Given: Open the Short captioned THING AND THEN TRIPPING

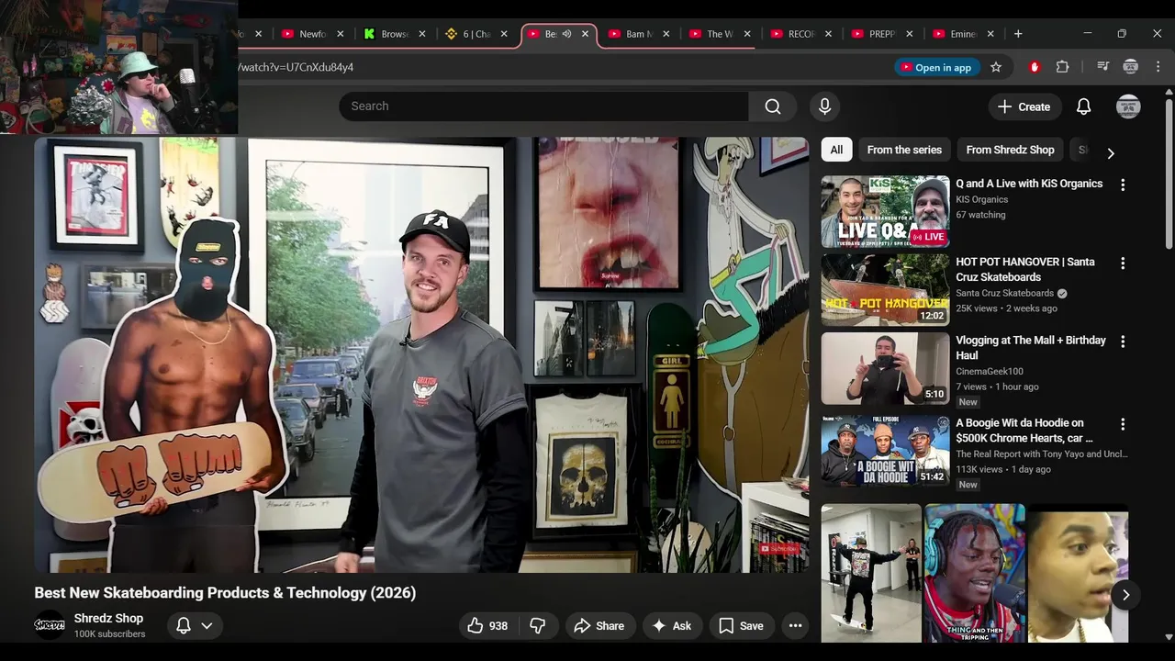Looking at the screenshot, I should pos(974,573).
